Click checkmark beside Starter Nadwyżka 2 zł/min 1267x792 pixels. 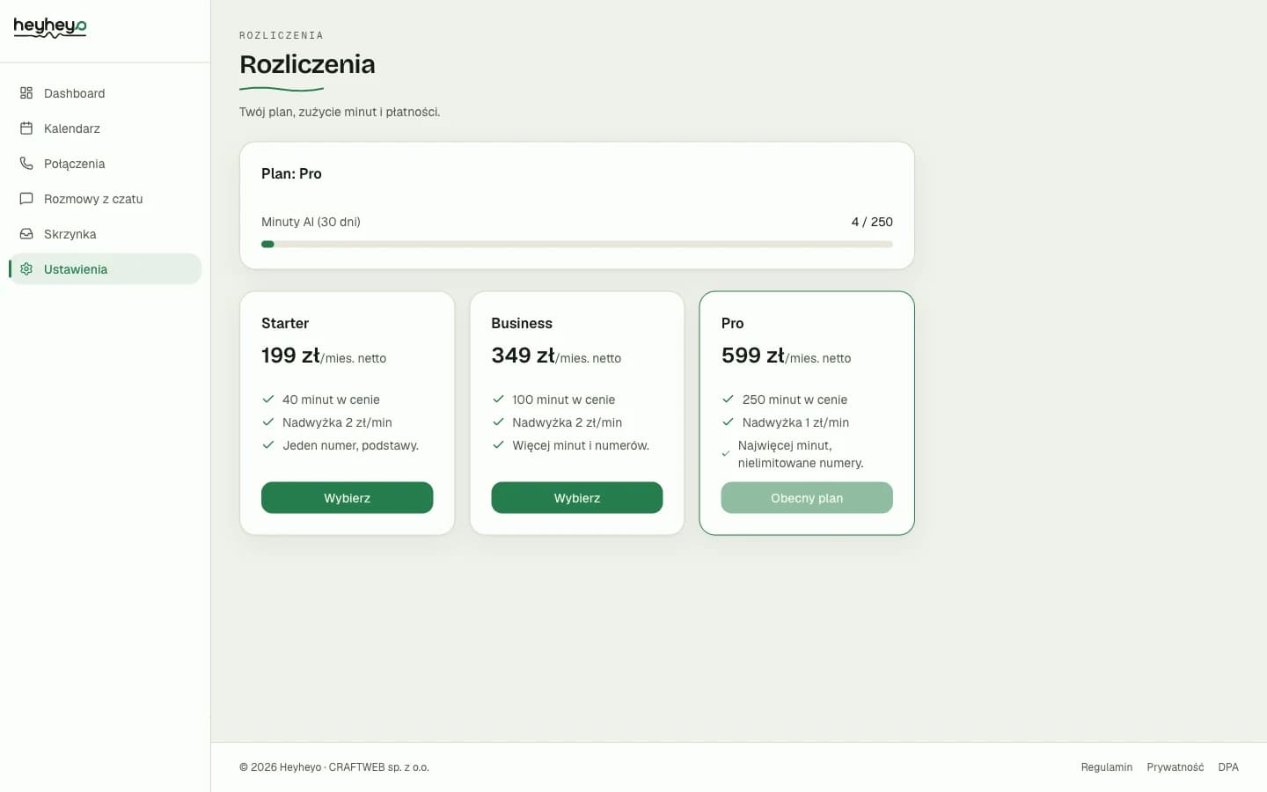pyautogui.click(x=268, y=422)
